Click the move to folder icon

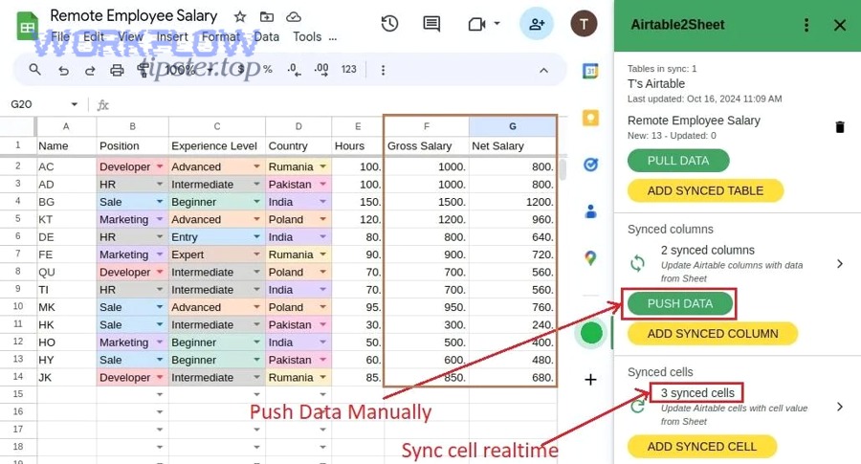tap(266, 16)
